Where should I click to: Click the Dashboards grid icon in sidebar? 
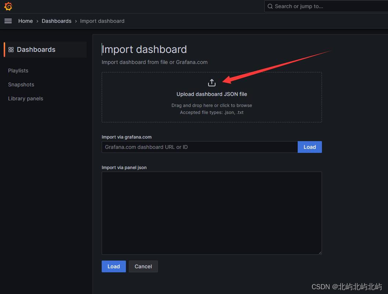(x=11, y=50)
